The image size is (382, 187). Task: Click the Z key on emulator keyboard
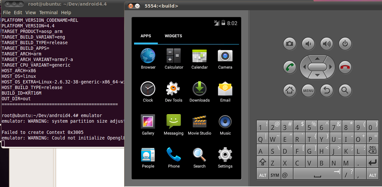tap(275, 162)
